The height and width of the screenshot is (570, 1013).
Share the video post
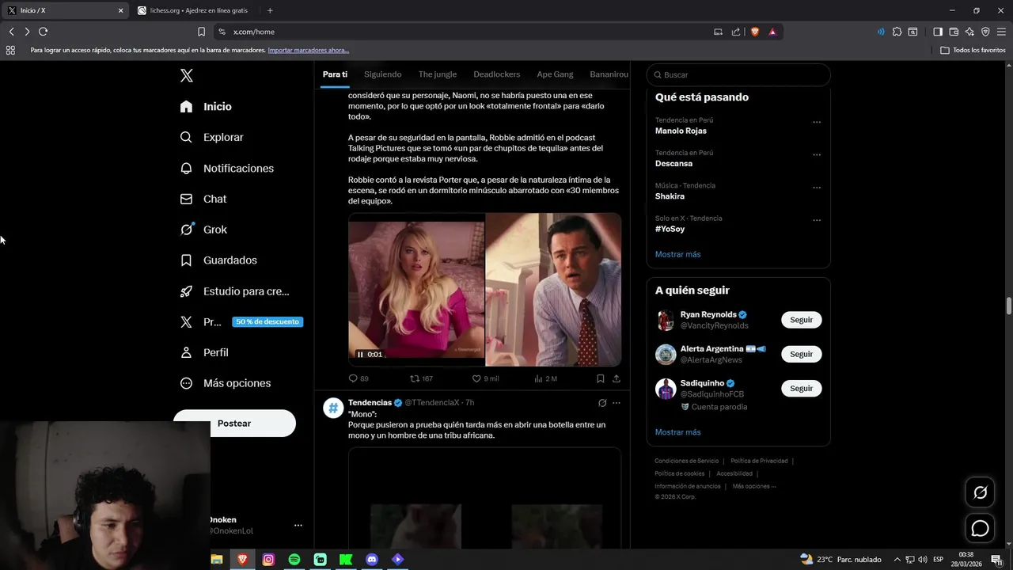click(x=617, y=378)
